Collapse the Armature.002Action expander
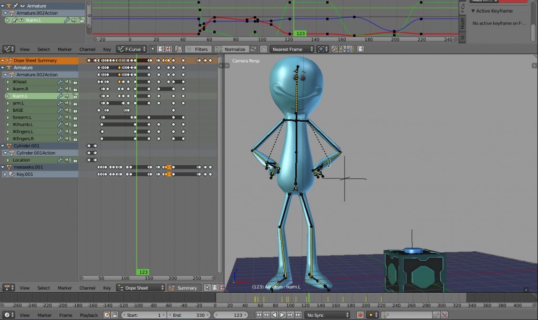Screen dimensions: 538x320 (4, 73)
